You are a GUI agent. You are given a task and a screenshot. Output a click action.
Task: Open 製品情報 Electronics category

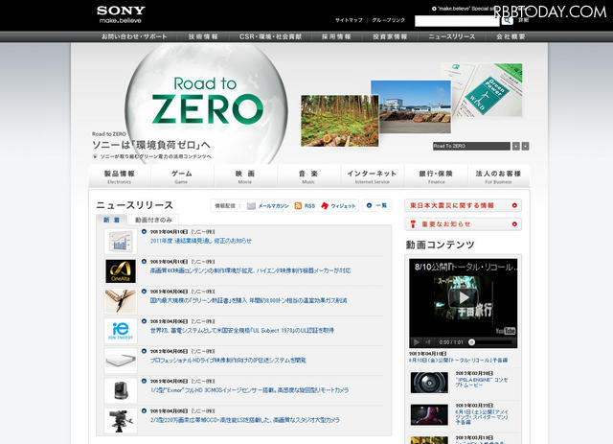coord(119,176)
